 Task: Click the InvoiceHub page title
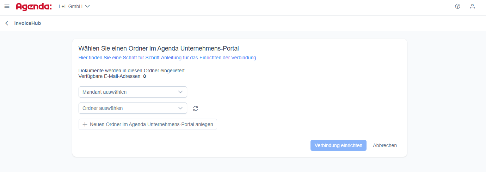coord(27,24)
